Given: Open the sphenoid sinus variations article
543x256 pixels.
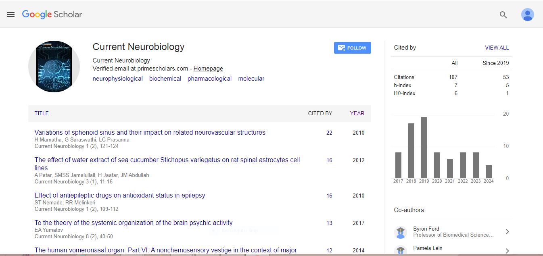Looking at the screenshot, I should [x=150, y=132].
